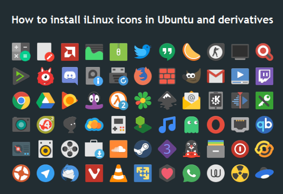Viewport: 283px width, 194px height.
Task: Launch the VLC traffic cone icon
Action: pos(119,173)
